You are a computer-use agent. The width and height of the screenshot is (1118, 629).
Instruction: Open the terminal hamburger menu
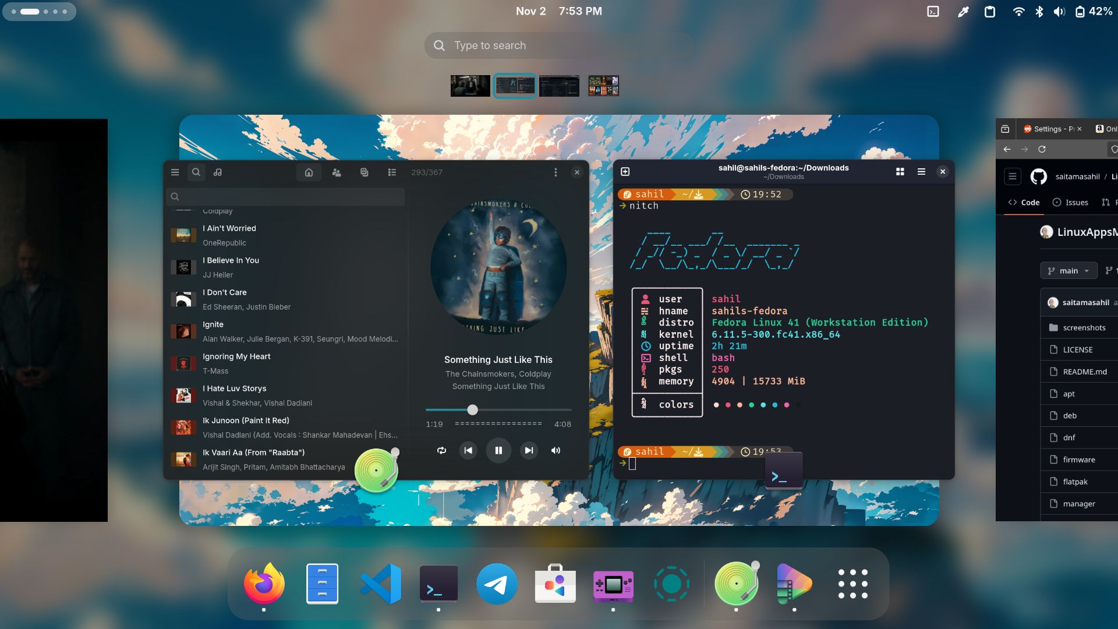921,171
